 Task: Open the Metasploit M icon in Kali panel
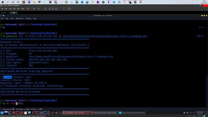[29, 113]
